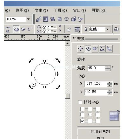Choose the Arc shape mode
127x139 pixels.
30,29
